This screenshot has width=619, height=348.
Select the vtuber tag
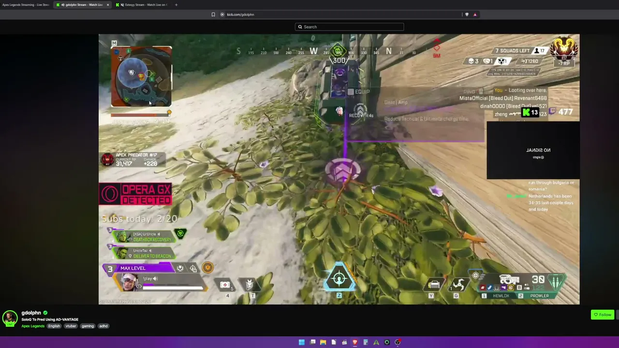(x=71, y=326)
